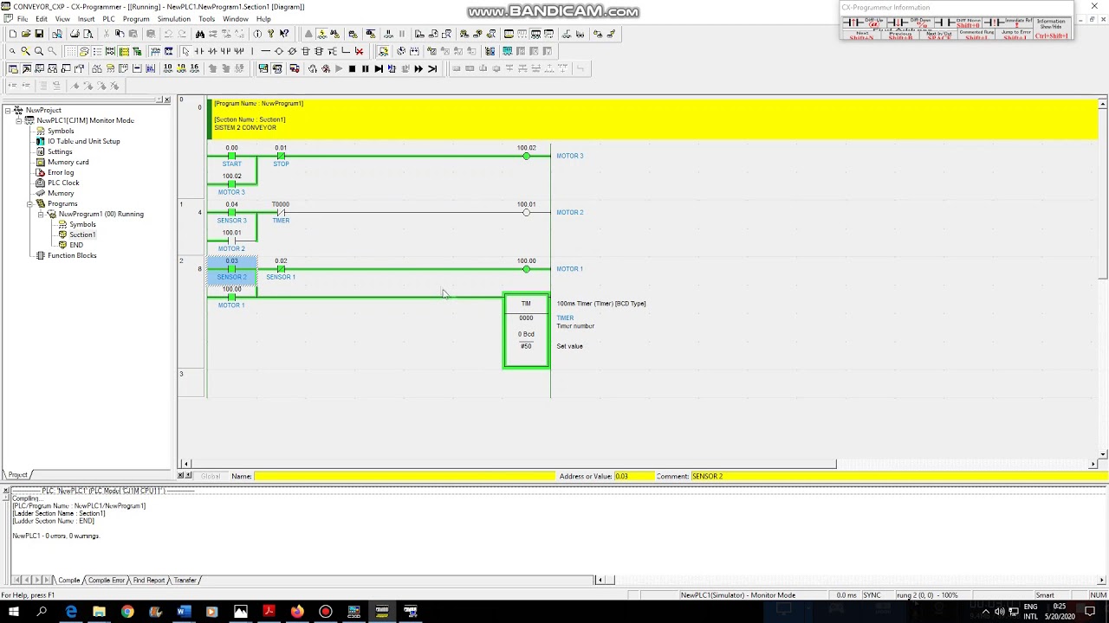Pause the PLC simulation
Viewport: 1109px width, 623px height.
click(365, 68)
